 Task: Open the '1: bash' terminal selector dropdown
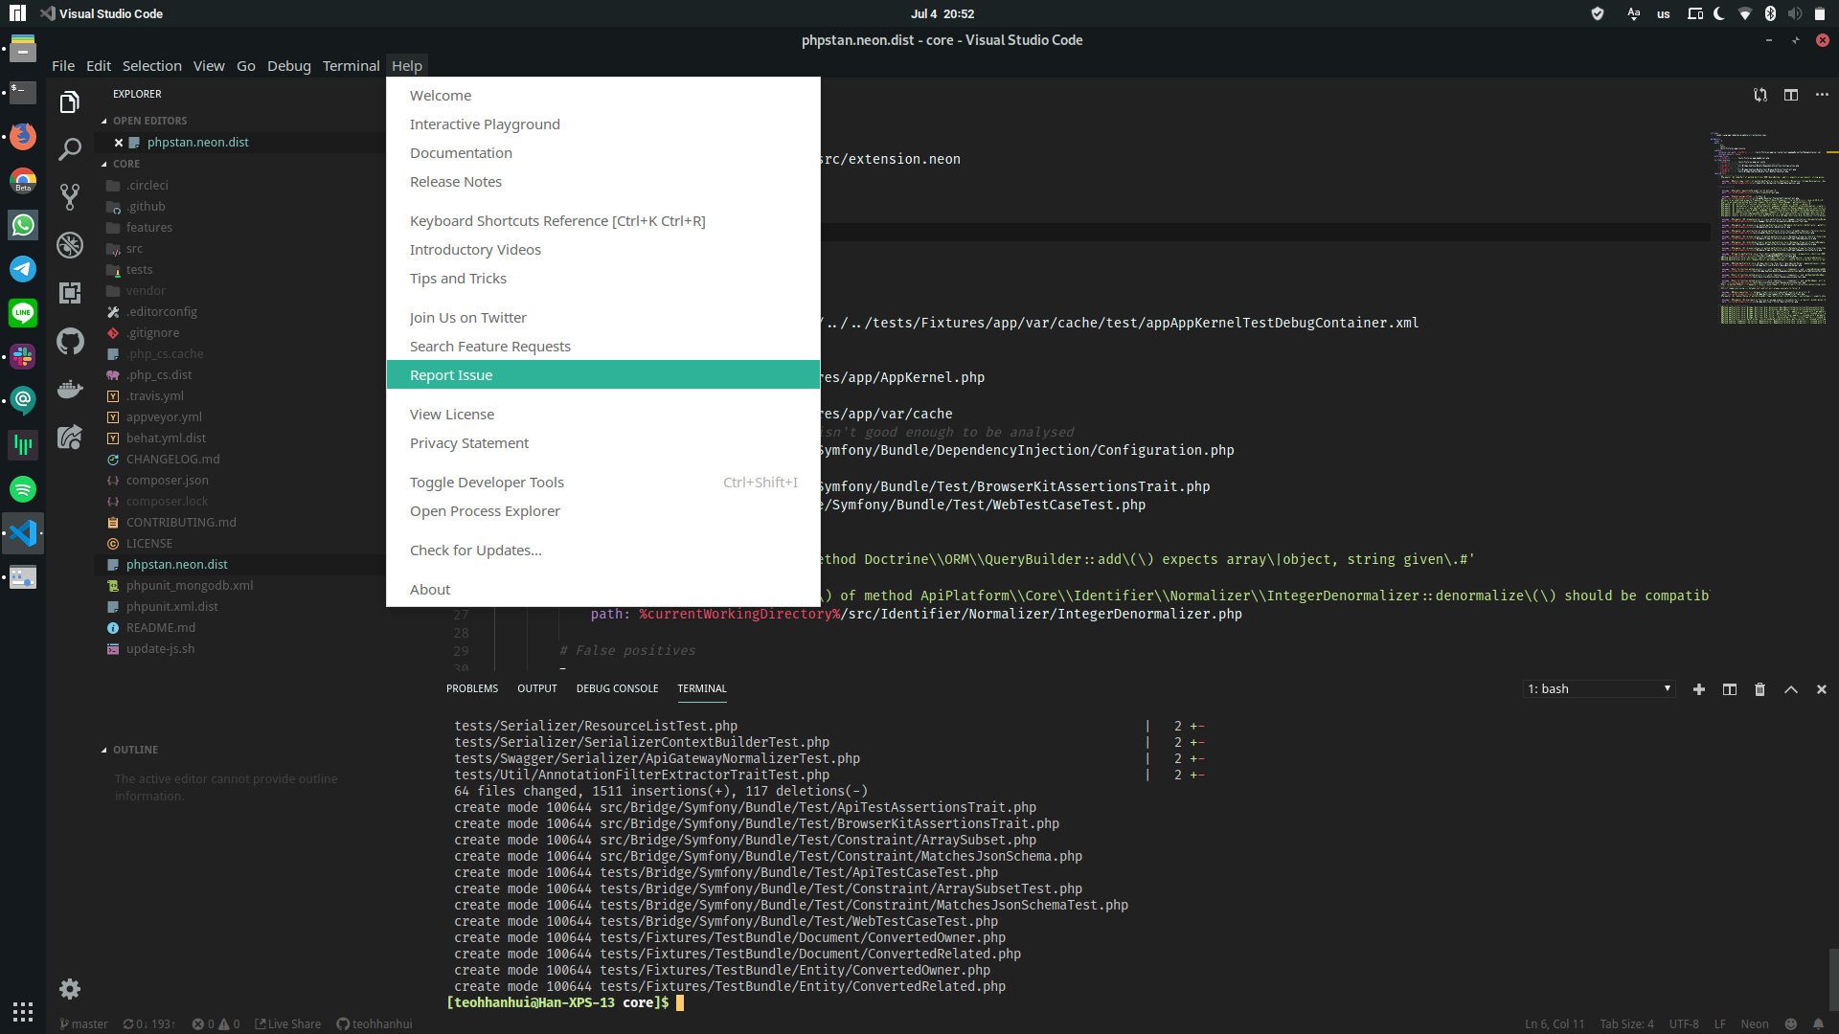coord(1597,688)
